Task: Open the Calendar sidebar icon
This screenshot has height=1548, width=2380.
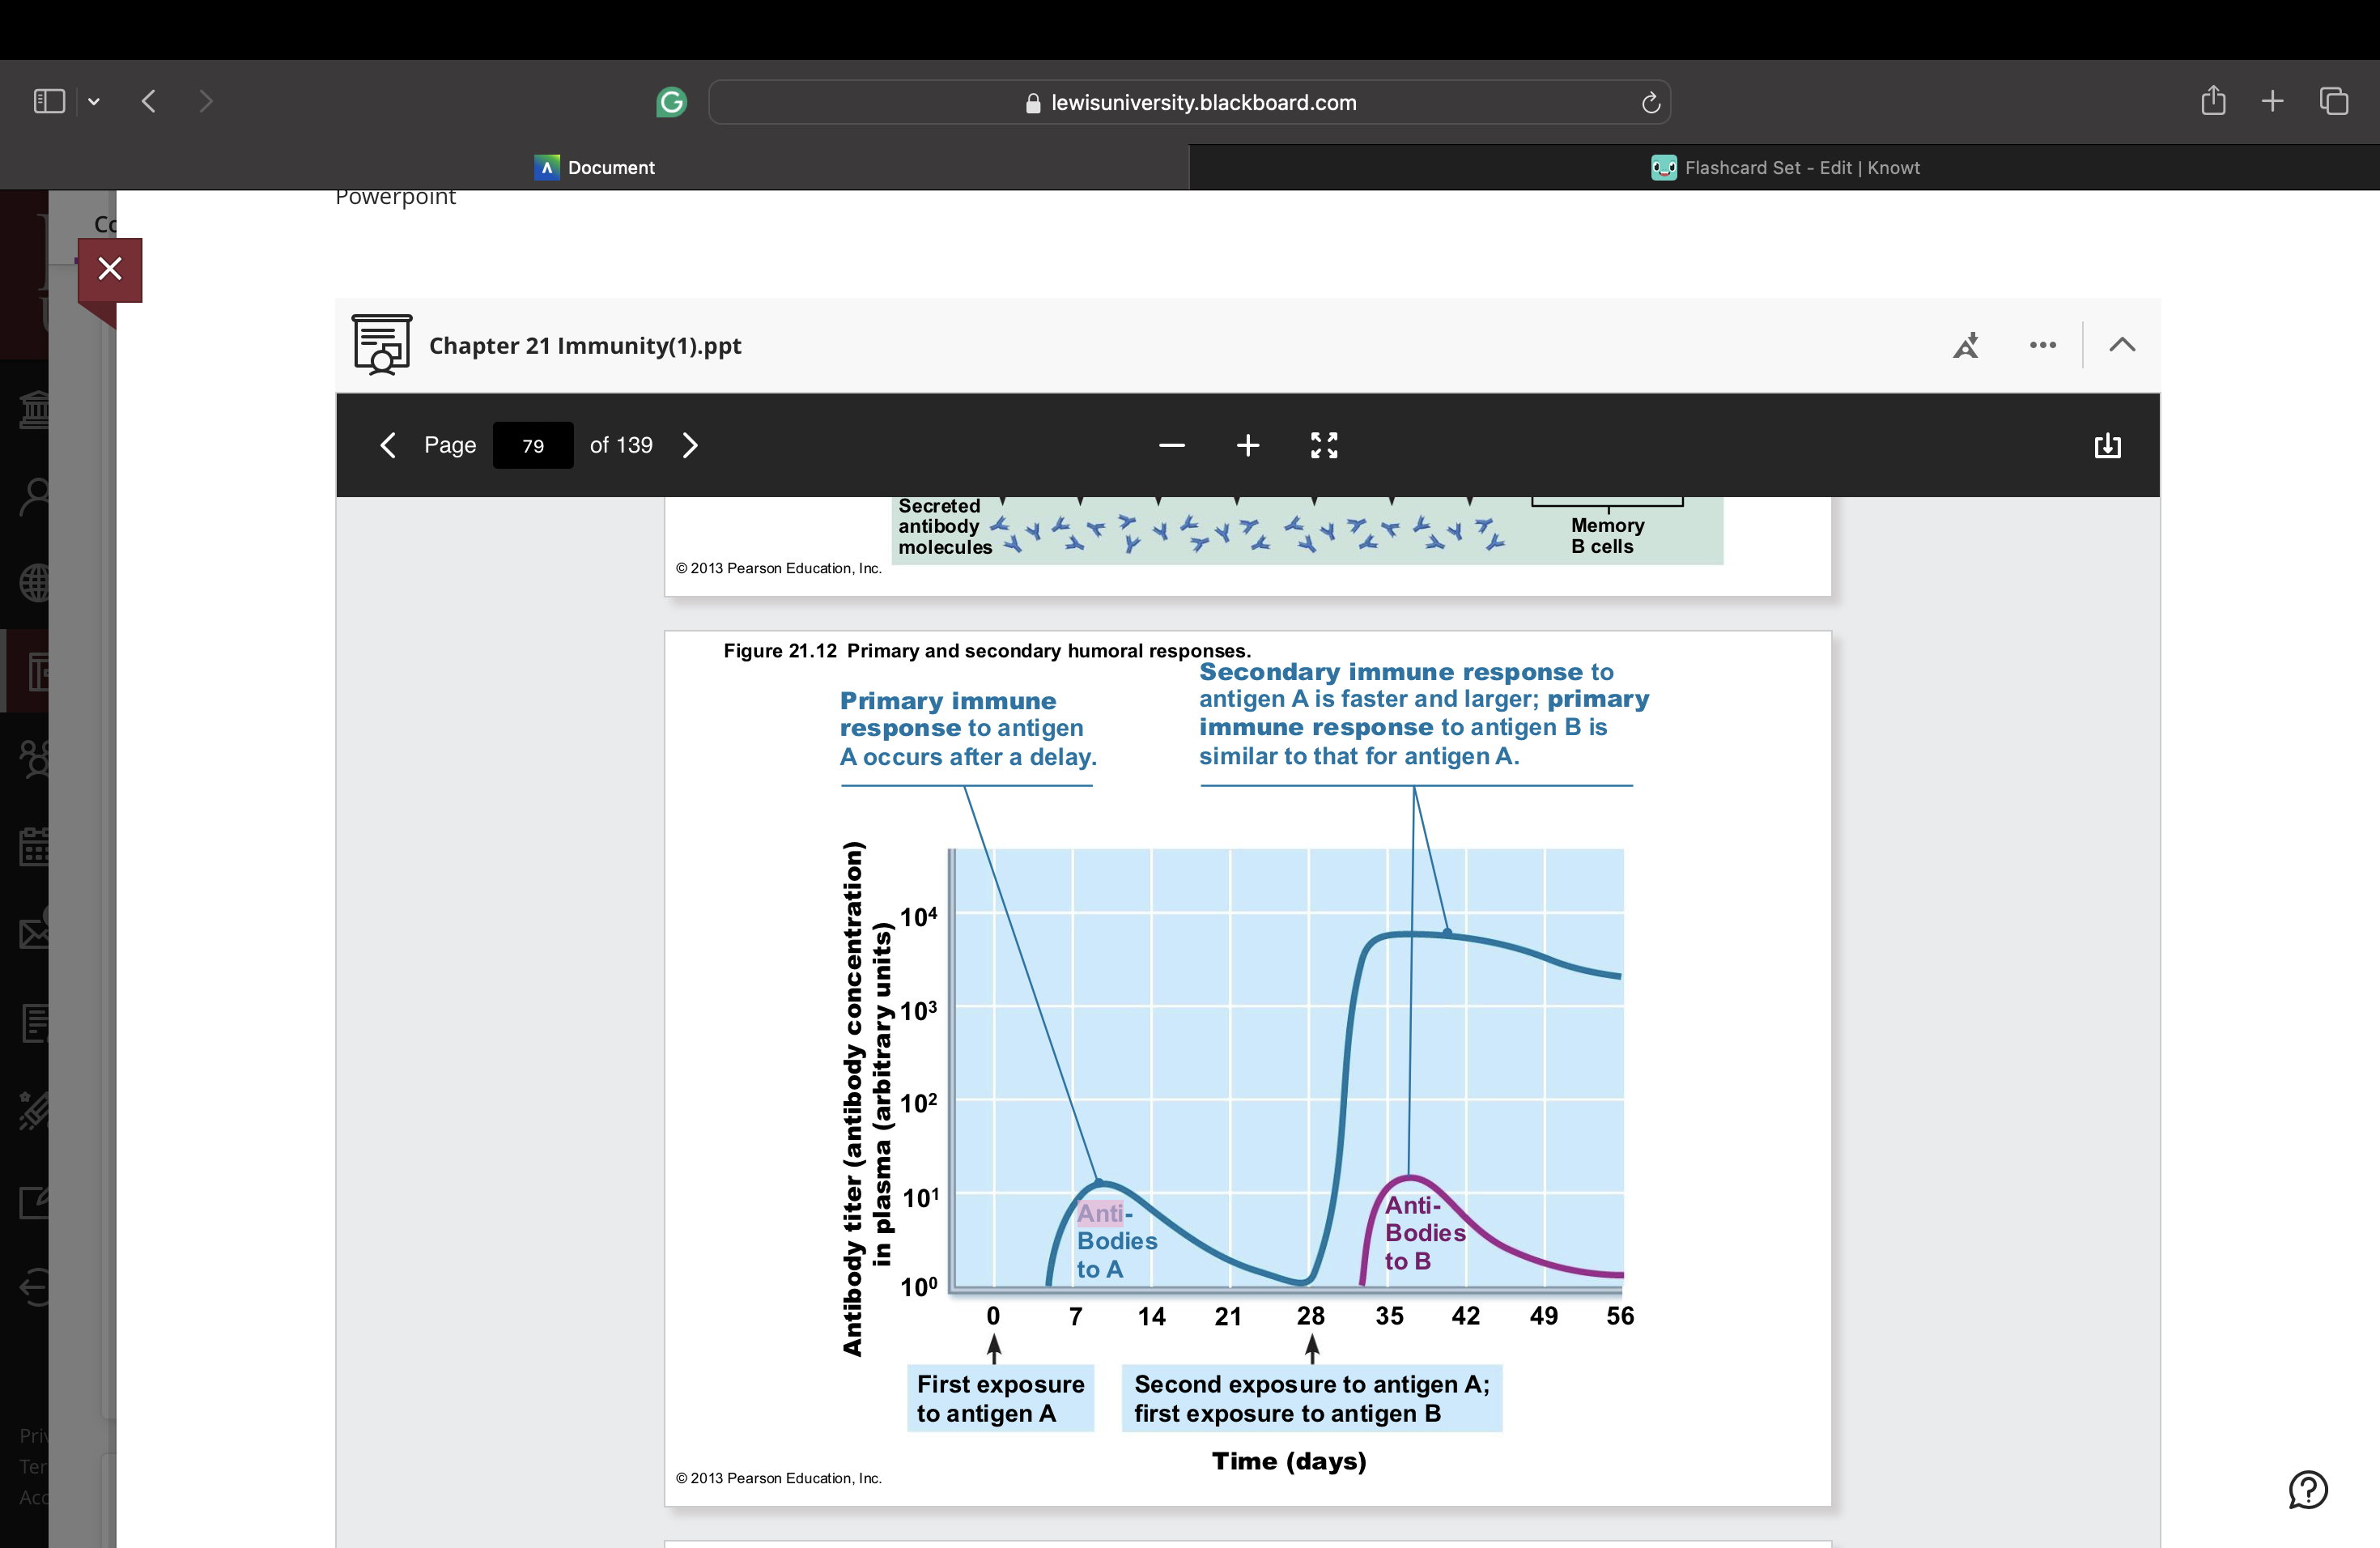Action: click(x=34, y=847)
